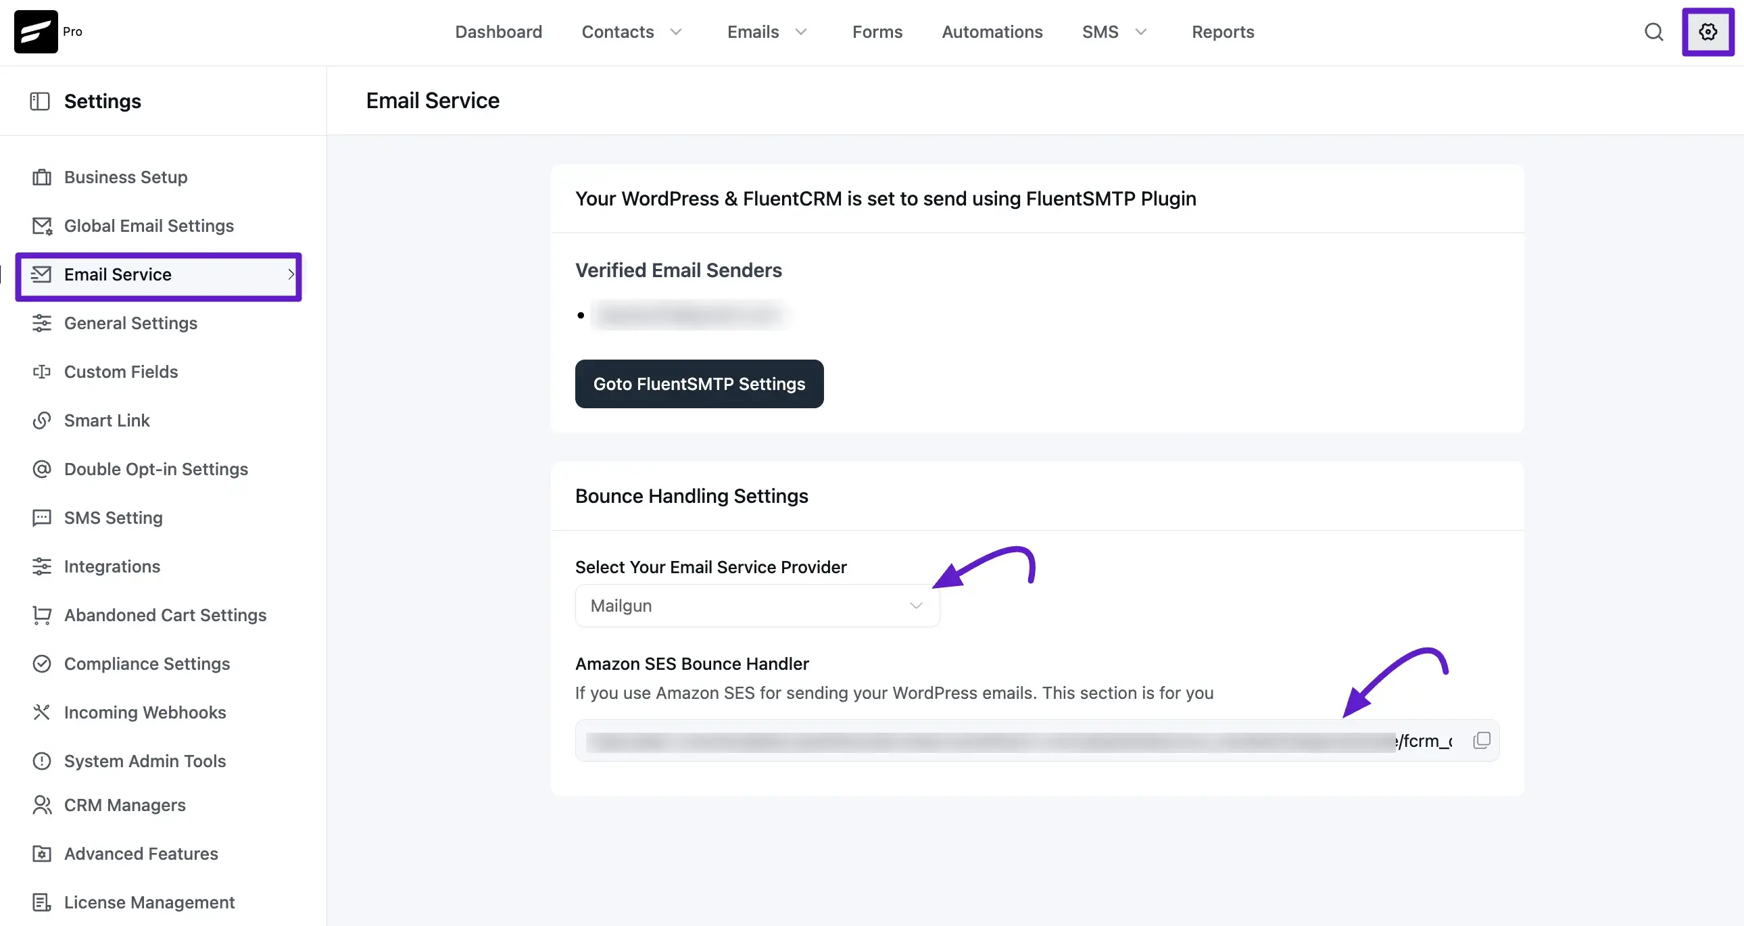The image size is (1744, 926).
Task: Open Custom Fields settings
Action: pyautogui.click(x=121, y=372)
